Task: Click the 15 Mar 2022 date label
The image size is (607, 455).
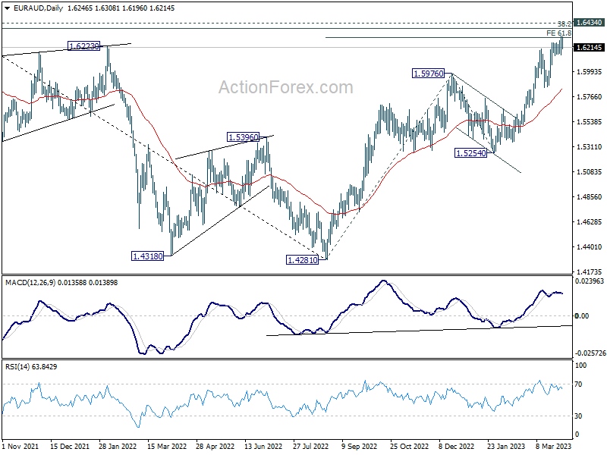Action: click(x=167, y=446)
